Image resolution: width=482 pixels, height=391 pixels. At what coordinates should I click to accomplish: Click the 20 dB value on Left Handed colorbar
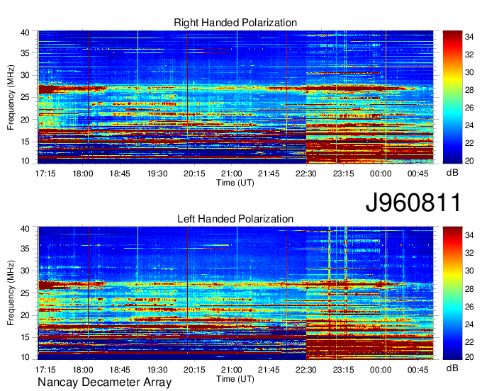[469, 357]
